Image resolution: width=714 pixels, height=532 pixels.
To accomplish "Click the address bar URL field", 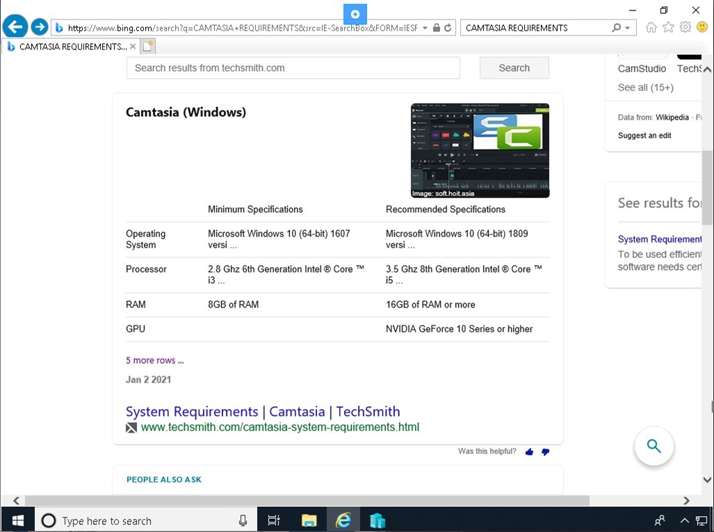I will tap(242, 28).
